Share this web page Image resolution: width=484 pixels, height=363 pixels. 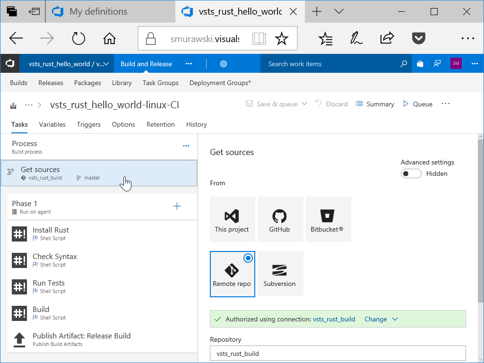[387, 38]
